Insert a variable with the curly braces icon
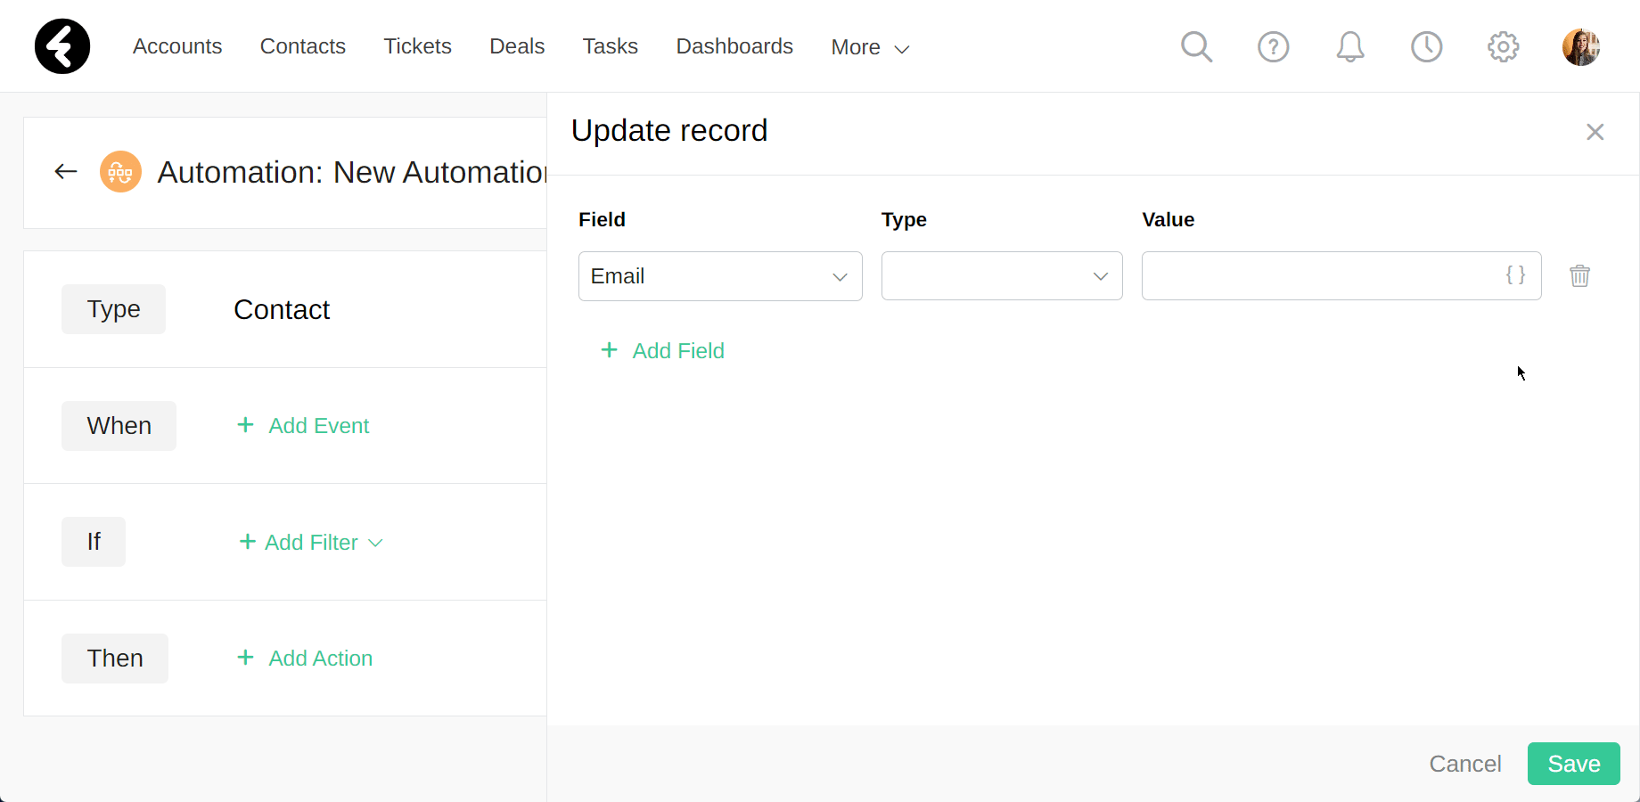This screenshot has height=802, width=1640. [x=1515, y=274]
